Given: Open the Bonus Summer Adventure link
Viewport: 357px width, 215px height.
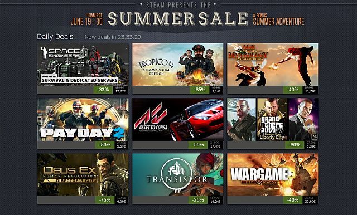Looking at the screenshot, I should click(x=278, y=19).
